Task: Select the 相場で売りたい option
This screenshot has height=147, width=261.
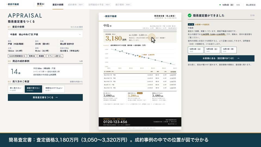Action: coord(33,89)
